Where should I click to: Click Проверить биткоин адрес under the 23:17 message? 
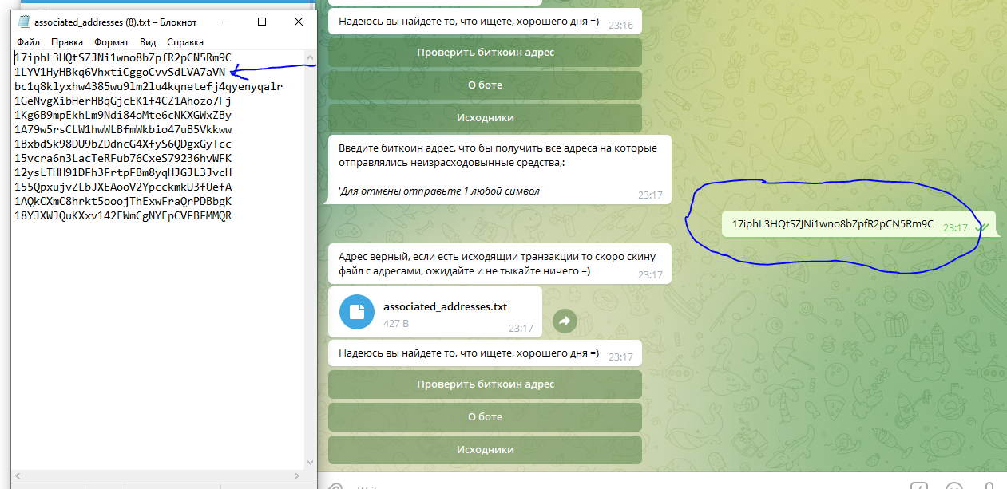pos(486,384)
